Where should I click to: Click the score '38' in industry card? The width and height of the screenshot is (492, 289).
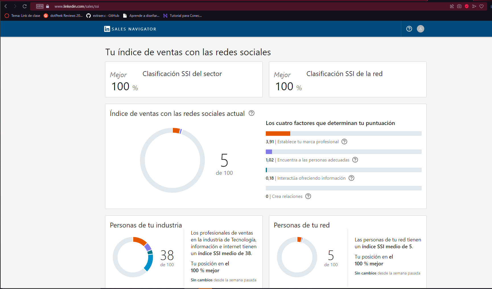[167, 255]
